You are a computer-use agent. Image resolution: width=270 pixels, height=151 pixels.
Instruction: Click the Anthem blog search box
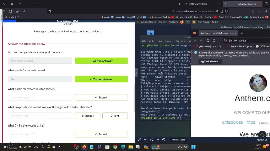(x=264, y=123)
